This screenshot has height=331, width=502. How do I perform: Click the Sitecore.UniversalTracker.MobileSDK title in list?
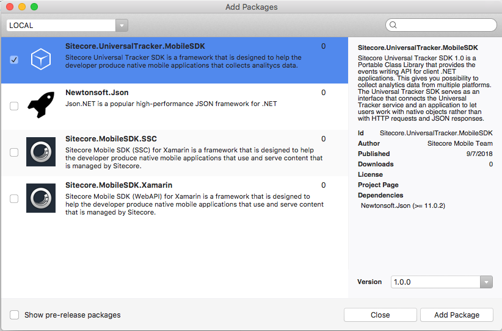[x=135, y=46]
